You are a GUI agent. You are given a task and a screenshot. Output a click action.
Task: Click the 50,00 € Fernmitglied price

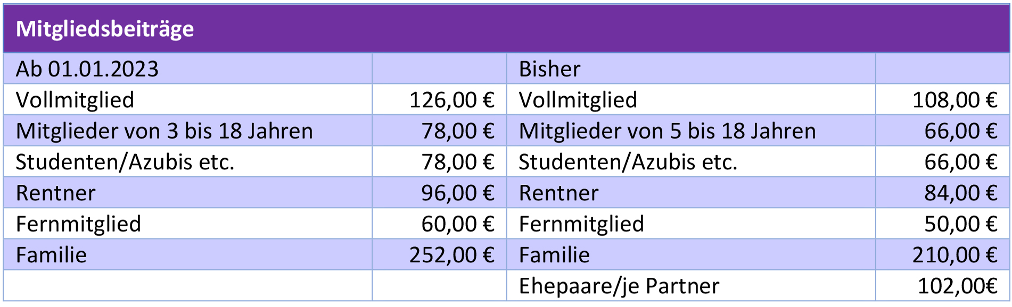[x=960, y=224]
